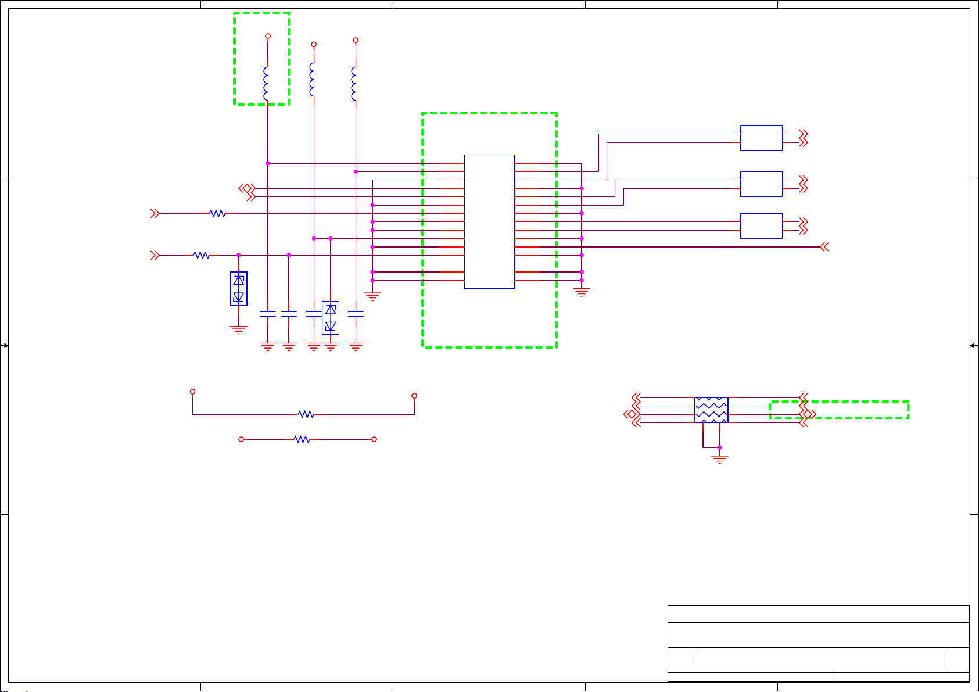Select the diode pair standing between the capacitors
Screen dimensions: 979x692
[331, 318]
